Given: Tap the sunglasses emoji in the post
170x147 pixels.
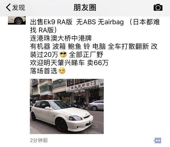Looking at the screenshot, I should click(63, 54).
